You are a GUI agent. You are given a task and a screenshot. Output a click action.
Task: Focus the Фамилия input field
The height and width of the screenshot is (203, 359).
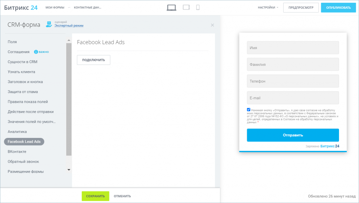click(x=293, y=64)
